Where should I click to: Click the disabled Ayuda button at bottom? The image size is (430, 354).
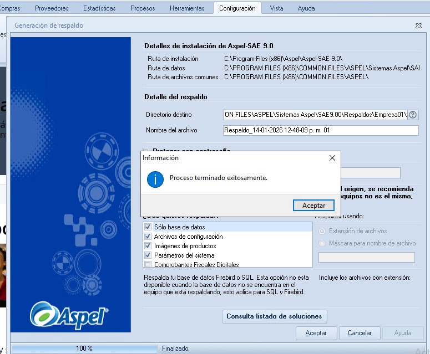(x=403, y=333)
